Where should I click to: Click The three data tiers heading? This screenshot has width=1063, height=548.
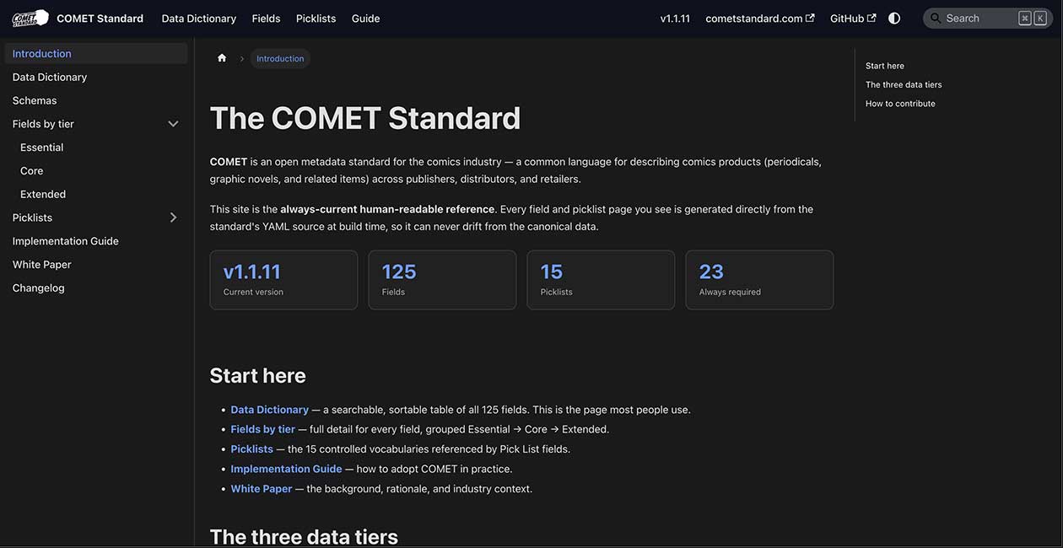coord(304,537)
